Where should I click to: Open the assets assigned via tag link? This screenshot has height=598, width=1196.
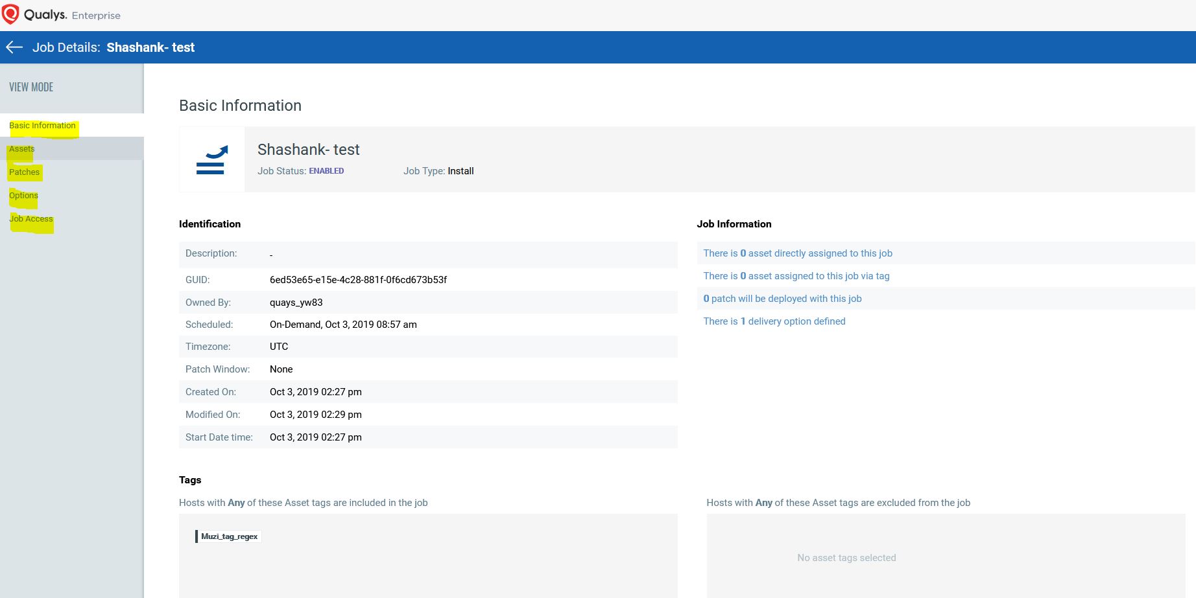tap(796, 276)
